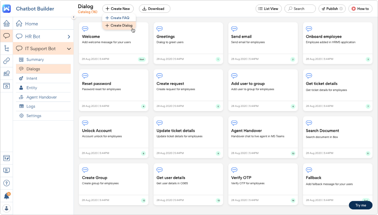The height and width of the screenshot is (215, 378).
Task: Collapse the IT Support Bot chevron
Action: [69, 49]
